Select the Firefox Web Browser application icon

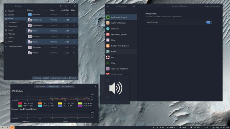pyautogui.click(x=108, y=46)
